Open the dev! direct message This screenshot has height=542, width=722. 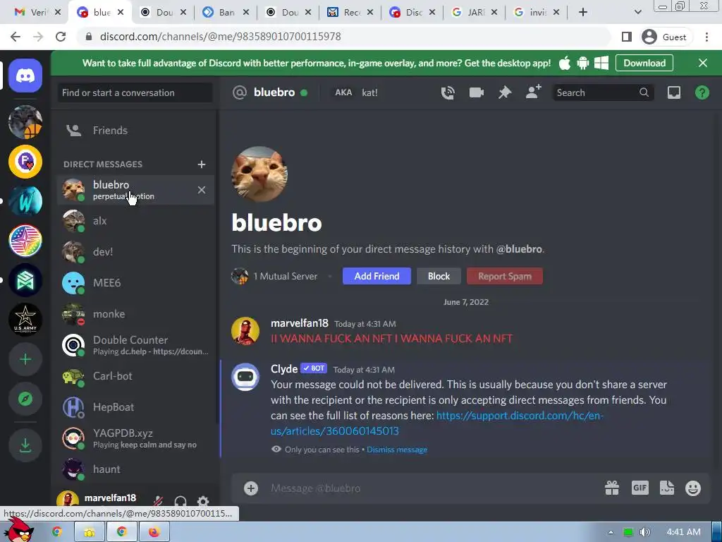point(136,252)
